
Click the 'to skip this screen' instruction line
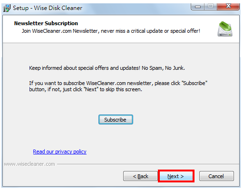click(86, 89)
